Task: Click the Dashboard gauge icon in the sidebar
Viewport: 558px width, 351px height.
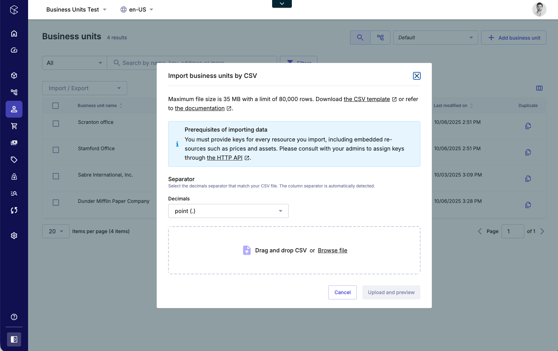Action: pos(14,50)
